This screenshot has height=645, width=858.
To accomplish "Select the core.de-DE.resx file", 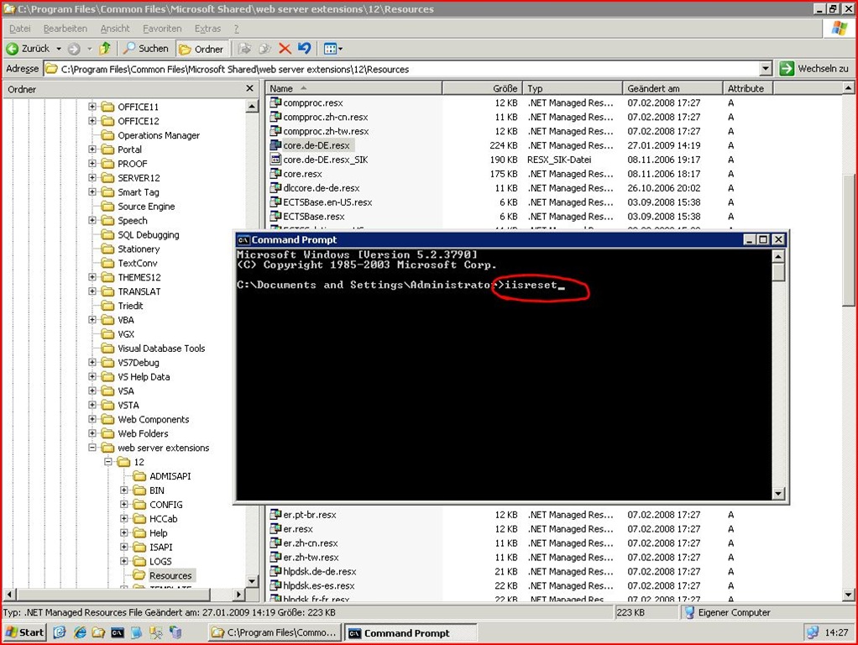I will tap(316, 145).
